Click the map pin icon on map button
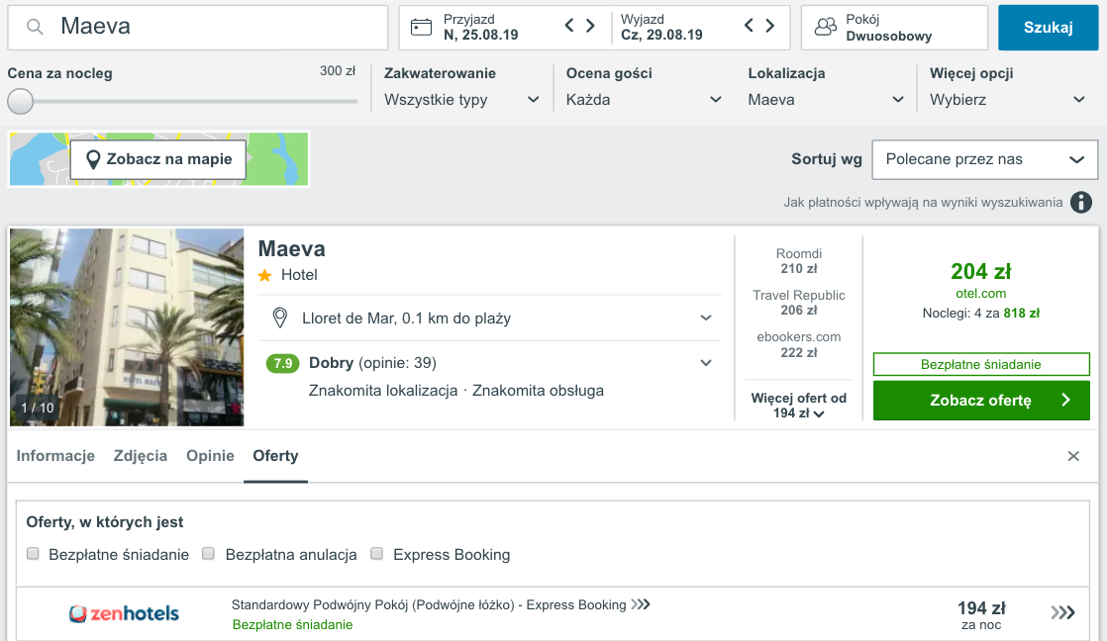 pyautogui.click(x=92, y=159)
